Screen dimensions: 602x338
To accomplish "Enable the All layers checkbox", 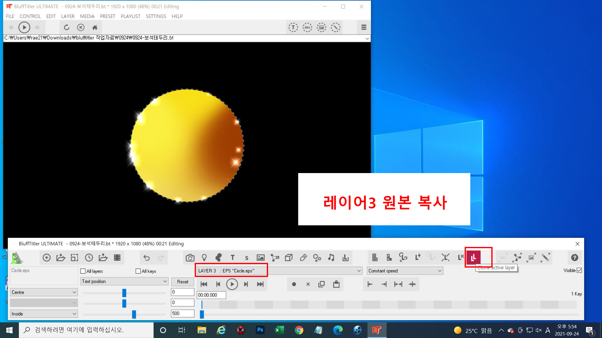I will point(83,271).
